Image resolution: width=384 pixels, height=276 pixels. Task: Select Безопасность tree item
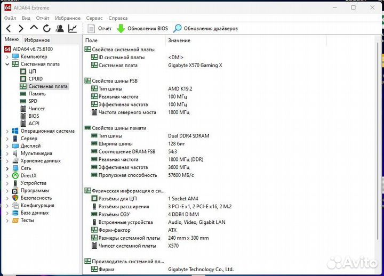[x=32, y=198]
